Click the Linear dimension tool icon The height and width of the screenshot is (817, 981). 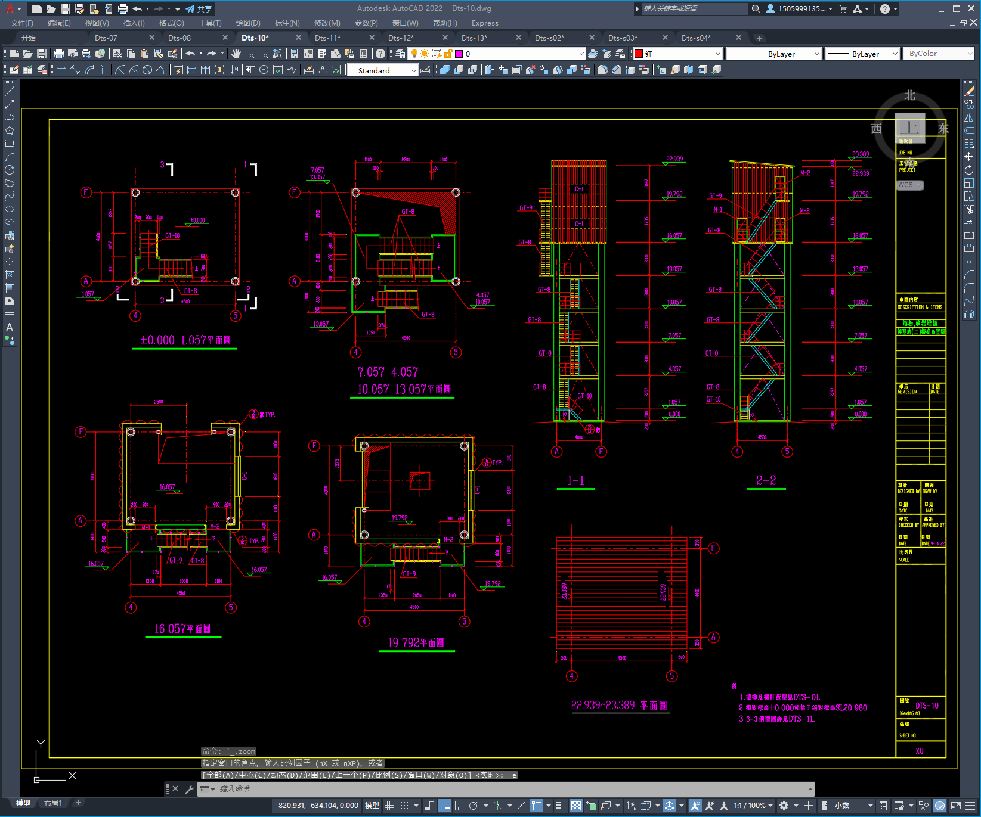click(x=61, y=70)
